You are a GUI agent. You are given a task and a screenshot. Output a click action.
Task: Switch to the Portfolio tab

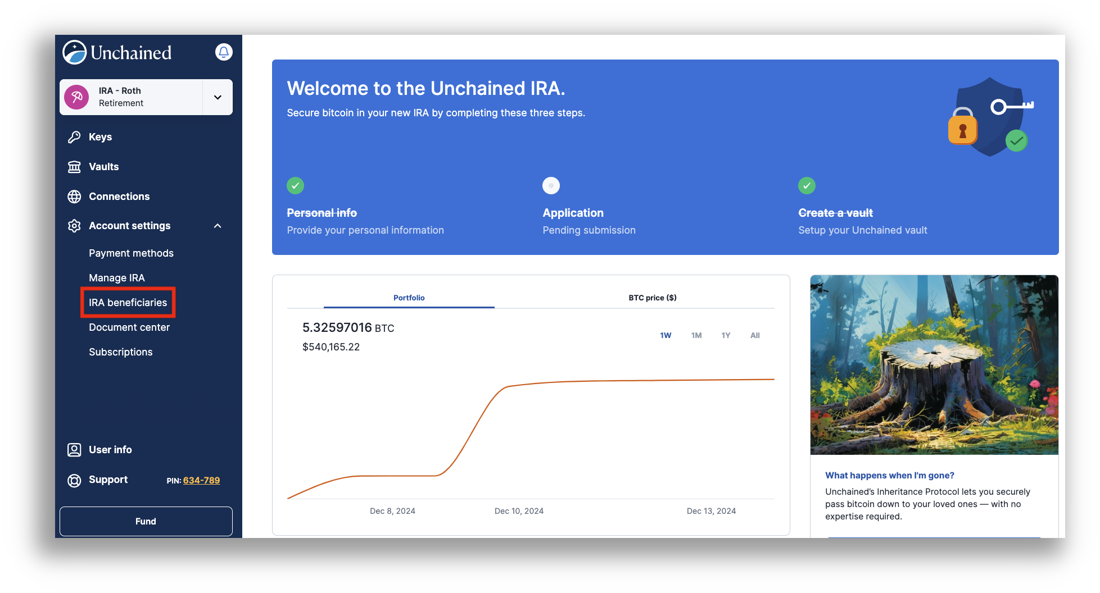pos(409,298)
